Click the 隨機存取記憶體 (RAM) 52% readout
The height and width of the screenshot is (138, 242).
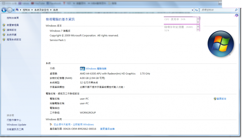pyautogui.click(x=178, y=29)
